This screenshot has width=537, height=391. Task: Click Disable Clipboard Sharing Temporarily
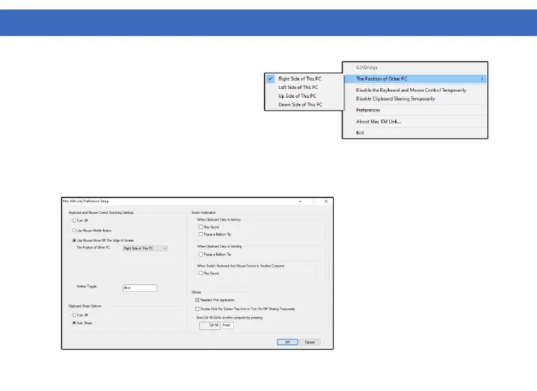[395, 99]
